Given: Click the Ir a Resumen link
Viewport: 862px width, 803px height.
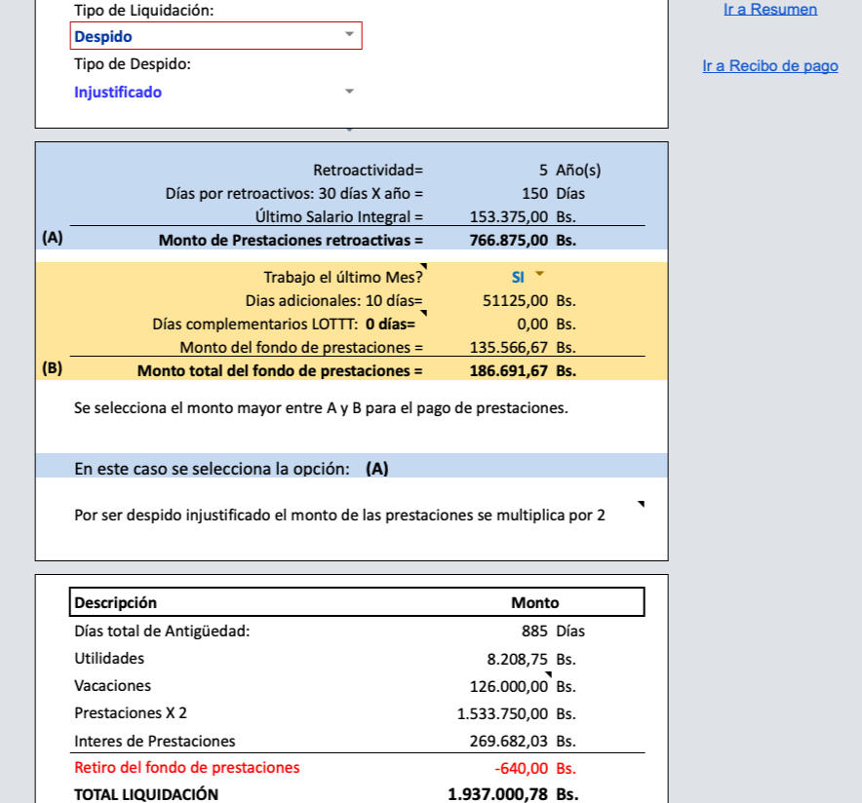Looking at the screenshot, I should [x=770, y=10].
